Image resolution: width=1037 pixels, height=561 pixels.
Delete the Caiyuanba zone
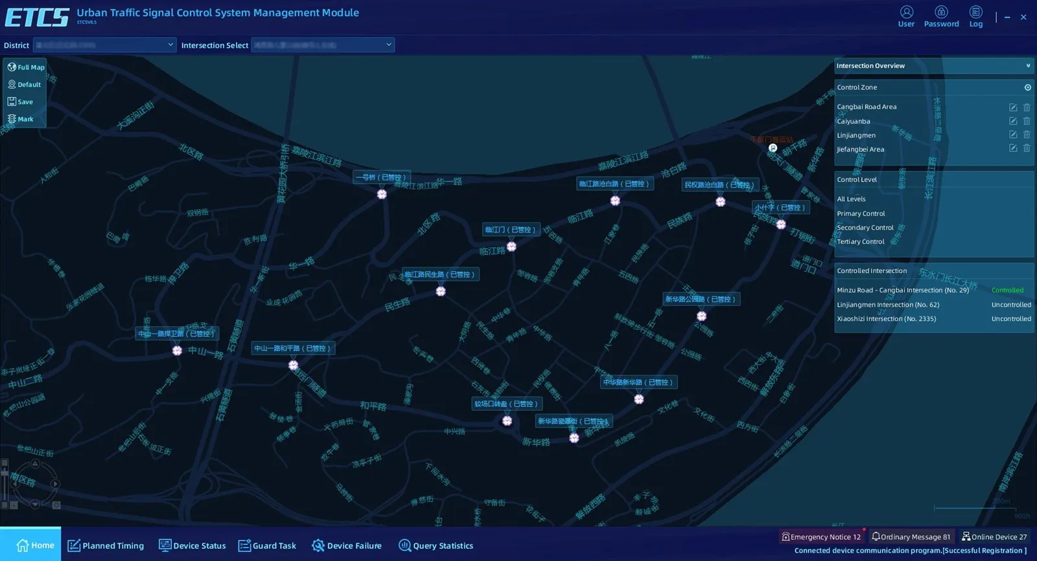click(x=1027, y=121)
